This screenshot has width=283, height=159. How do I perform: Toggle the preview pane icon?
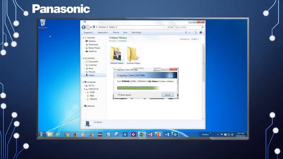[195, 32]
